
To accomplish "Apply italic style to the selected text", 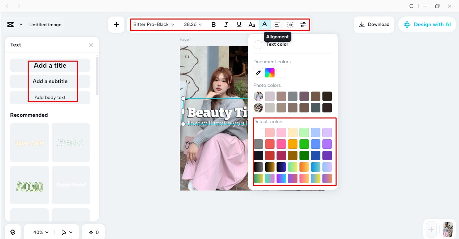I will pyautogui.click(x=226, y=24).
